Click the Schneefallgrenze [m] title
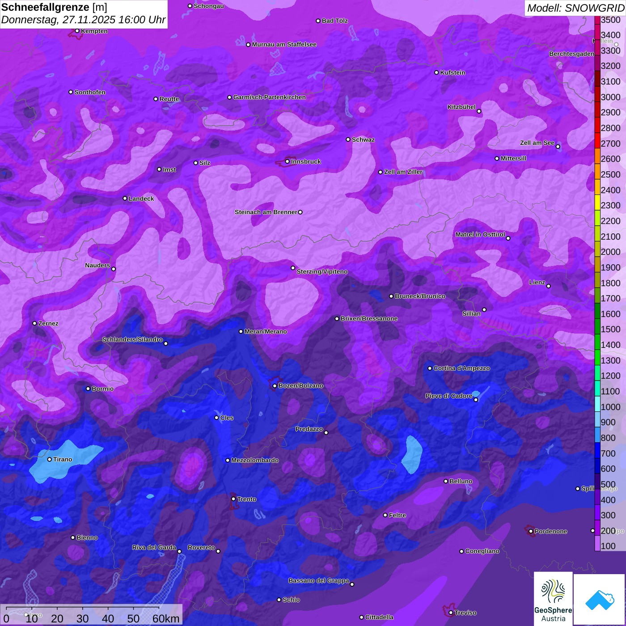 pyautogui.click(x=54, y=7)
